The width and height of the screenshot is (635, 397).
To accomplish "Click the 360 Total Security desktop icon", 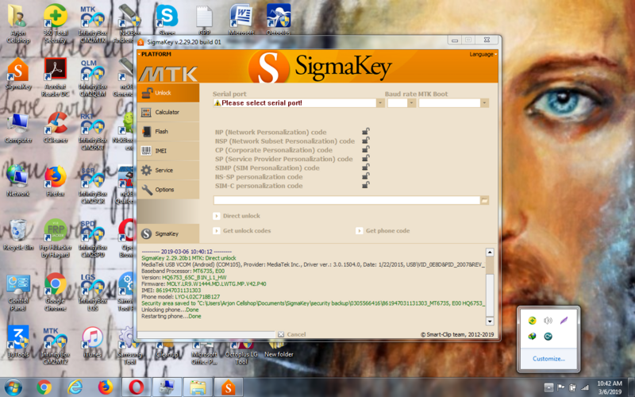I will [x=56, y=25].
